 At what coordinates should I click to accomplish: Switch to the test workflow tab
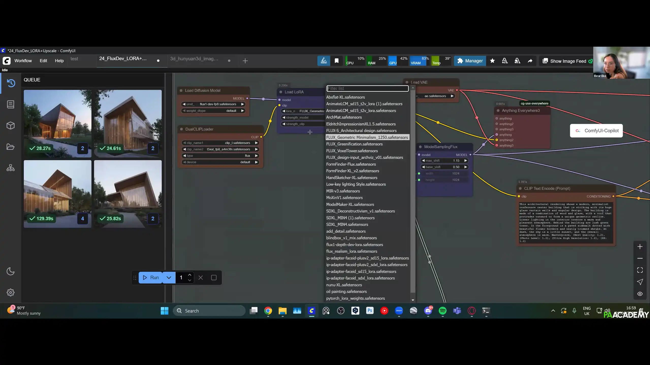tap(74, 59)
